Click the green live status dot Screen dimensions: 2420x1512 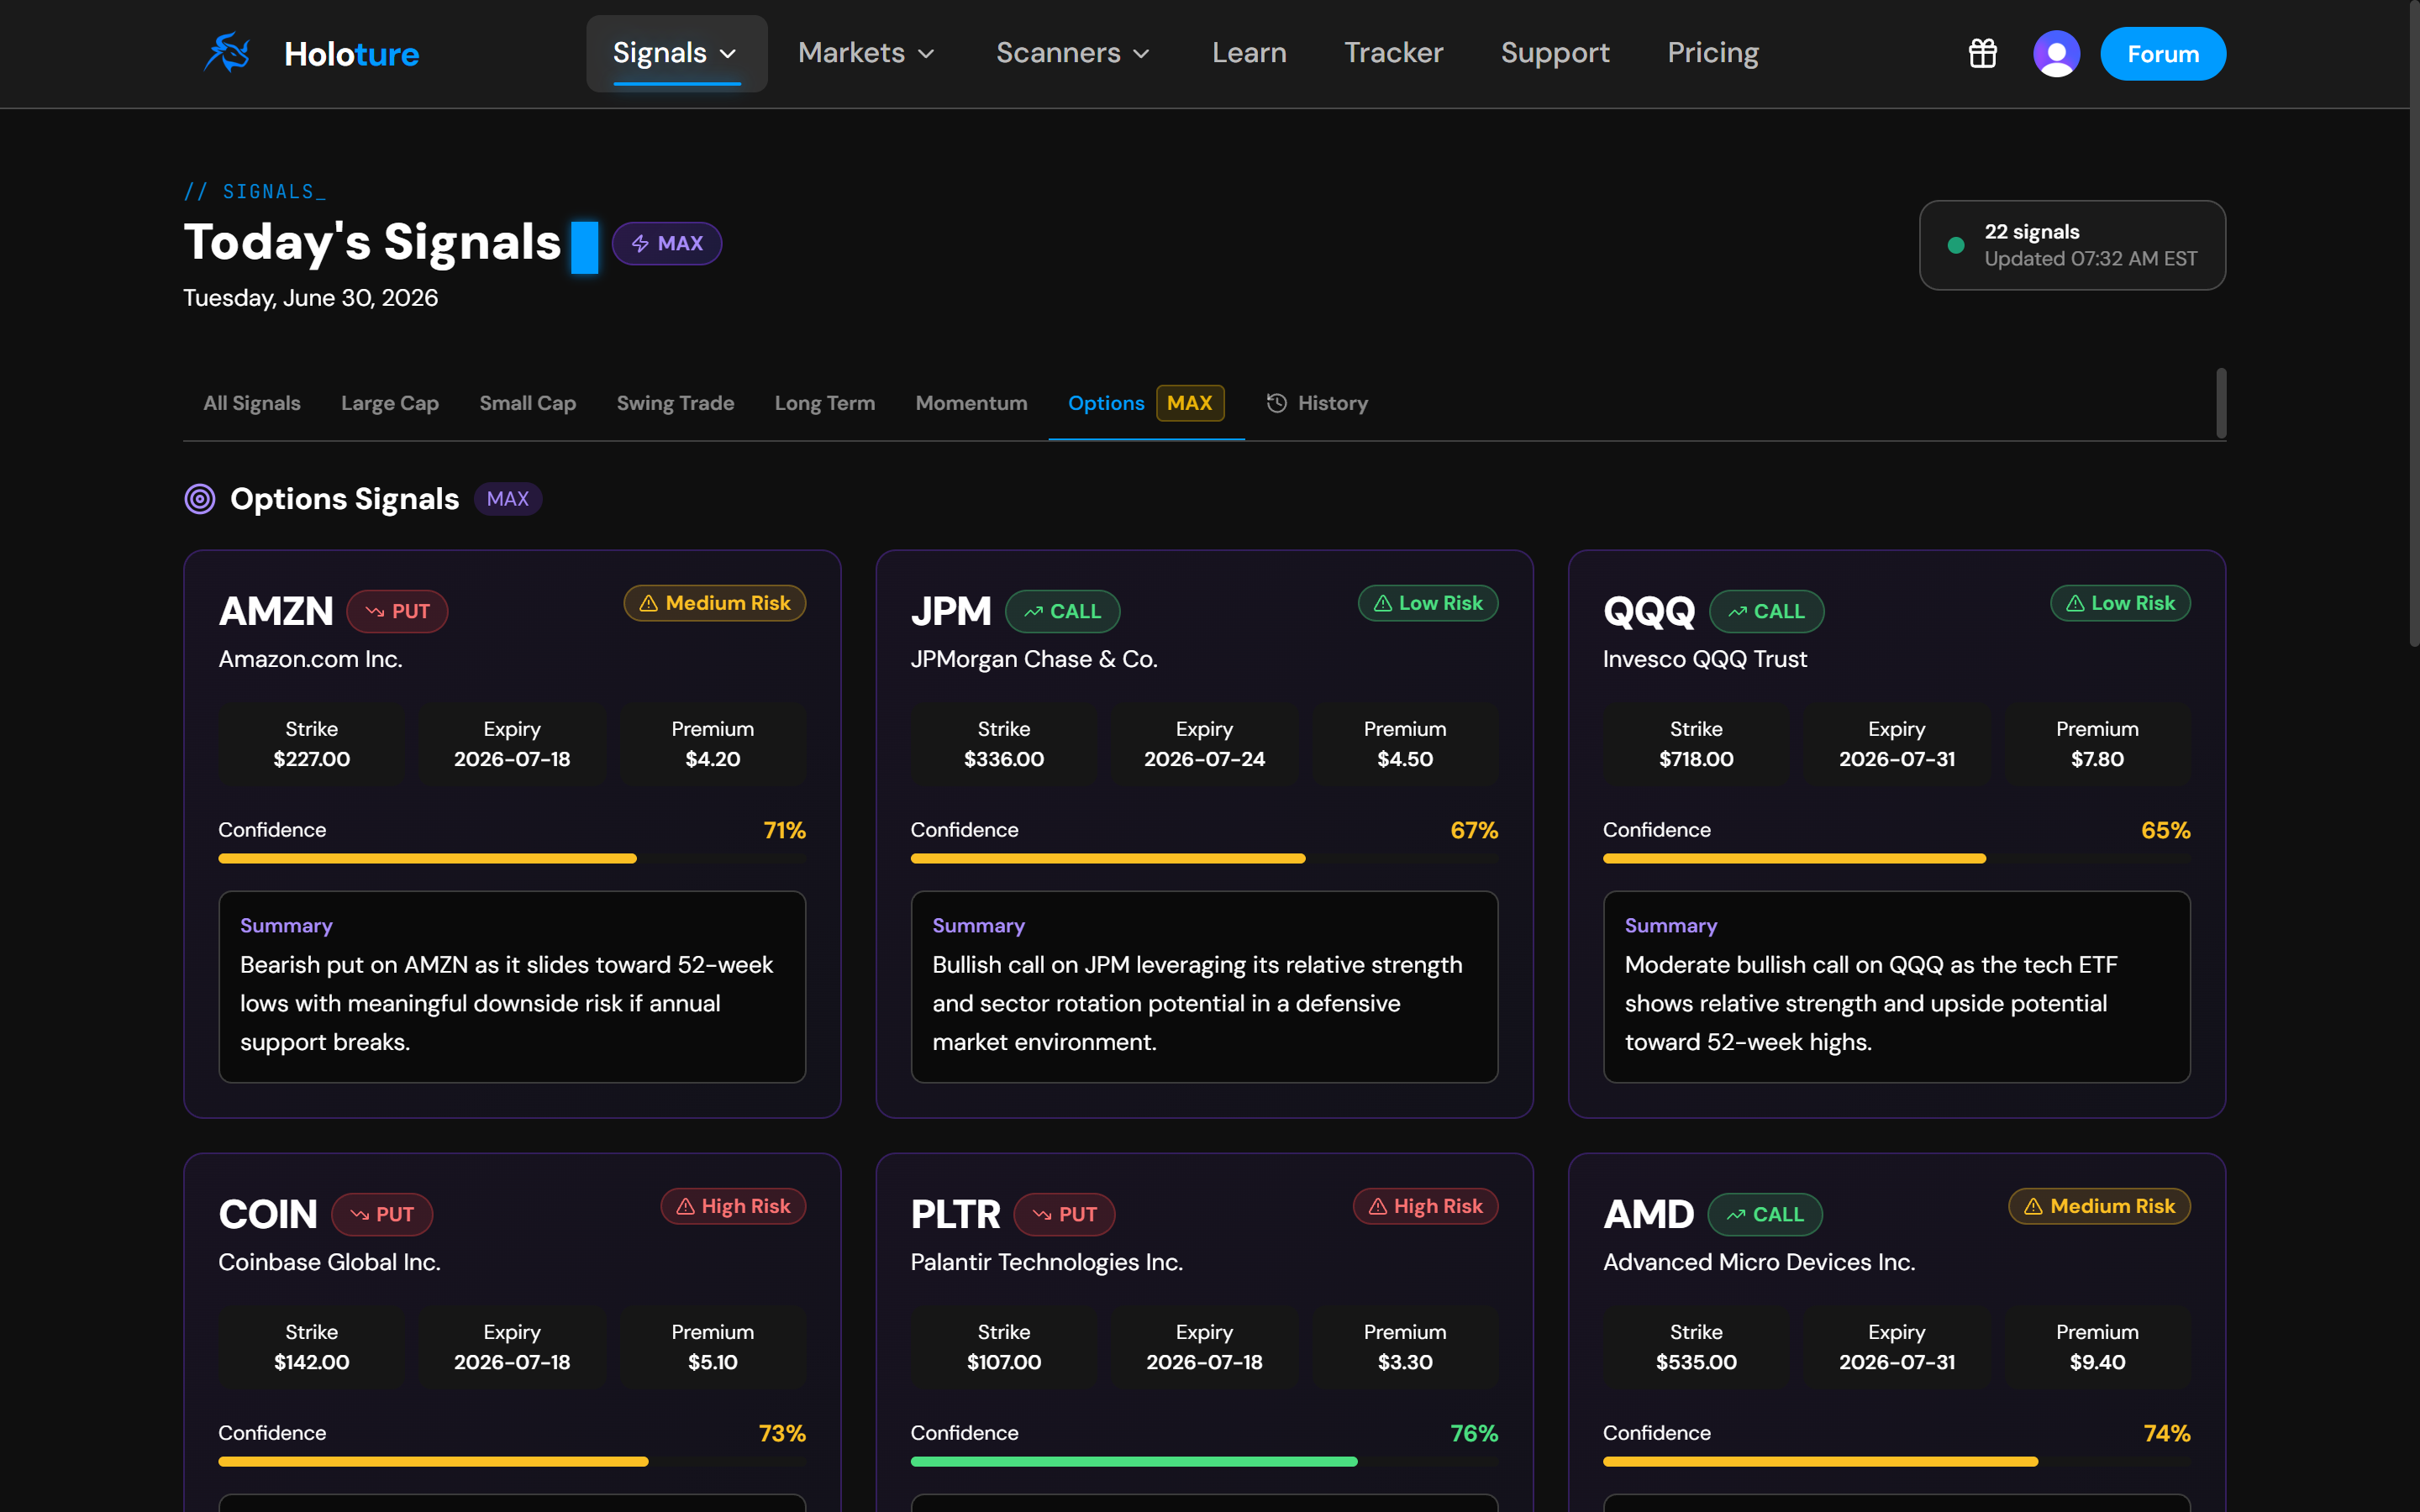[1956, 245]
